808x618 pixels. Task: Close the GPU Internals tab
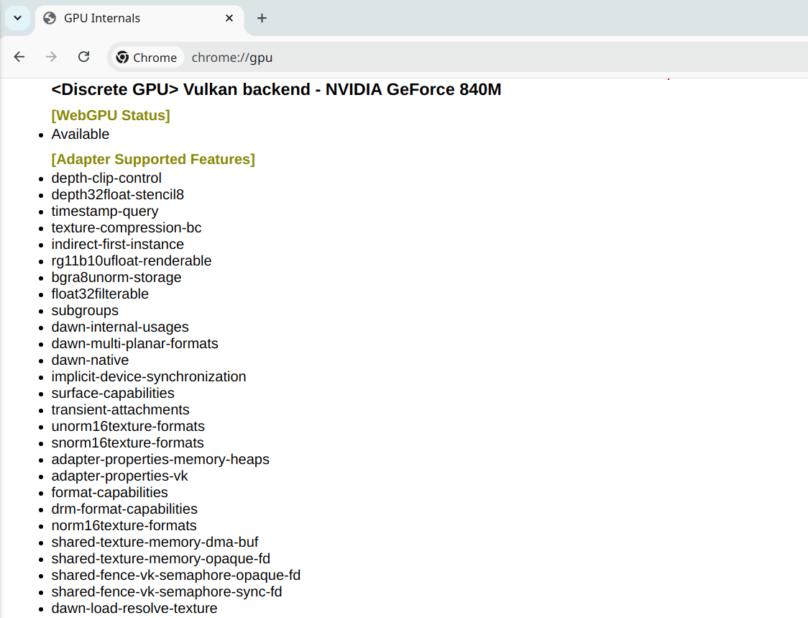click(x=229, y=18)
